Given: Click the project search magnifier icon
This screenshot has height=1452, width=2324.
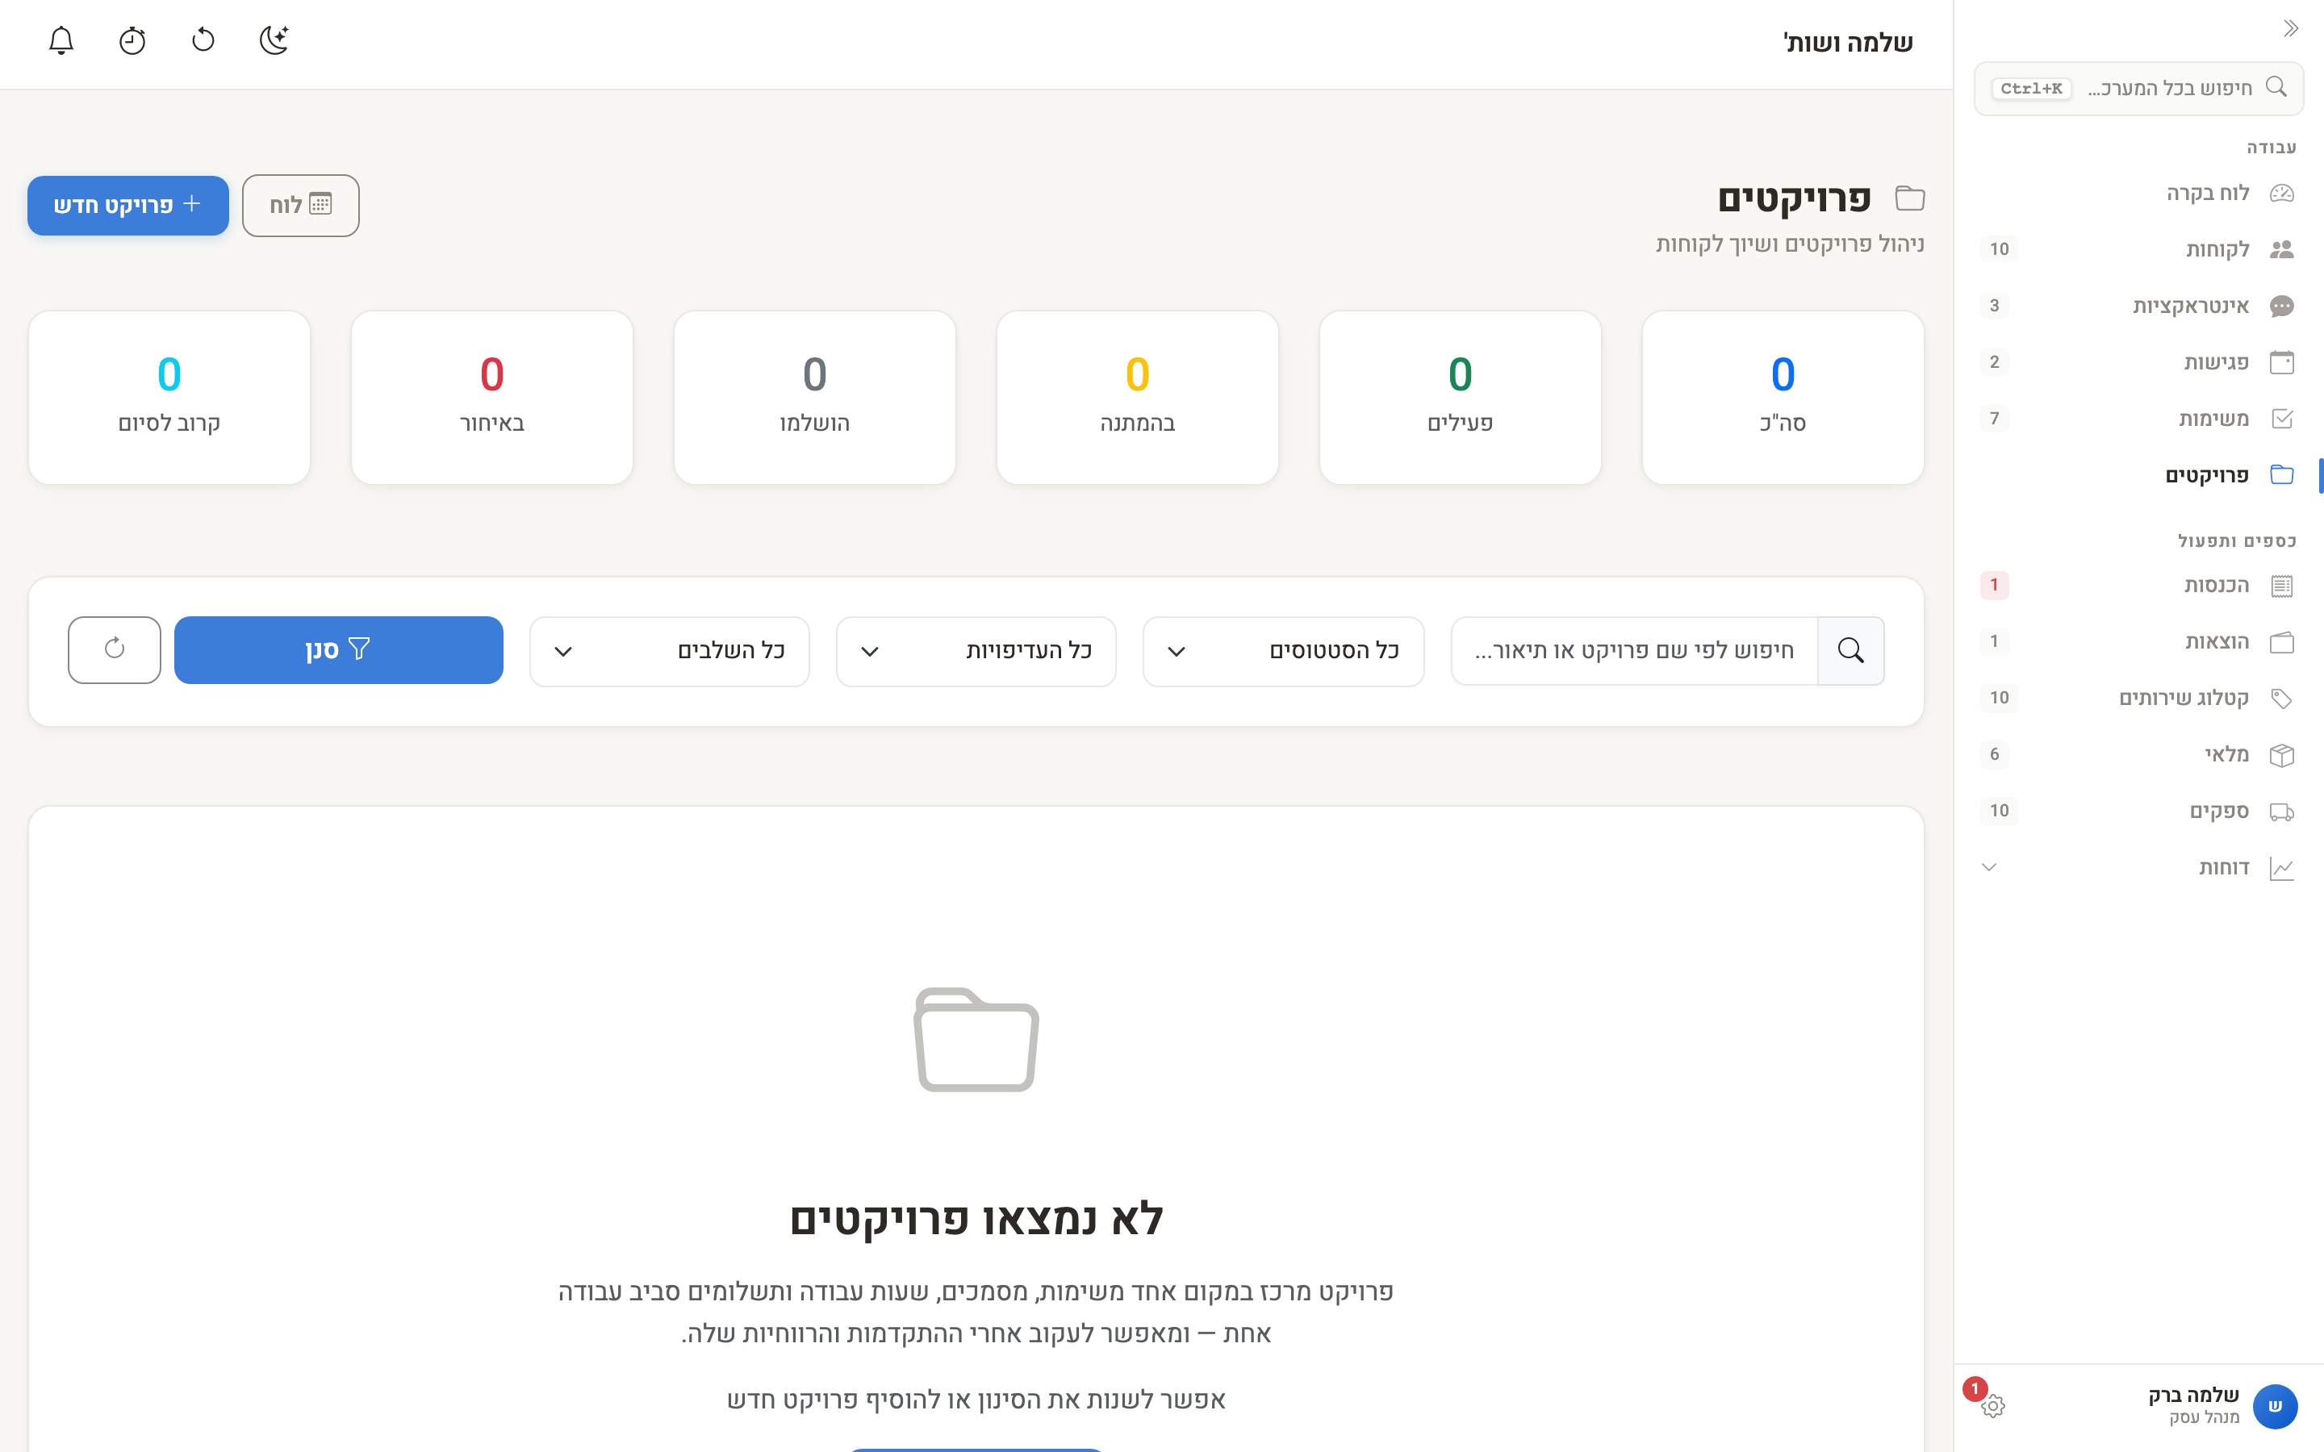Looking at the screenshot, I should (1850, 651).
